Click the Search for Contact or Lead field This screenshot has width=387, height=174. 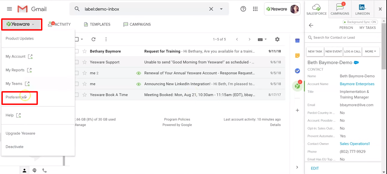(344, 37)
